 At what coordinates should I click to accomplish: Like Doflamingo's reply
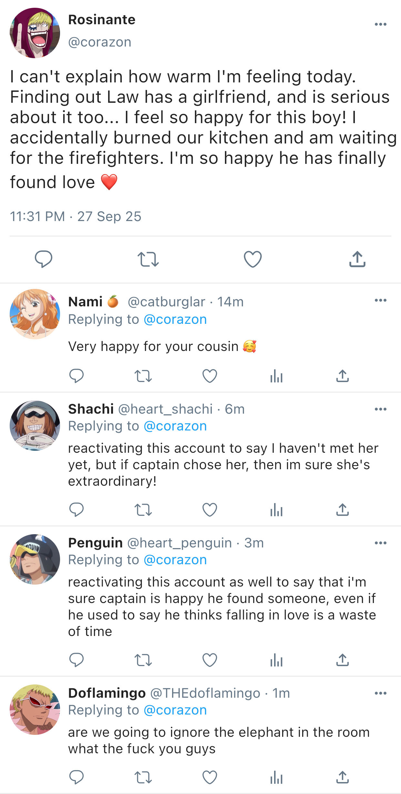210,777
